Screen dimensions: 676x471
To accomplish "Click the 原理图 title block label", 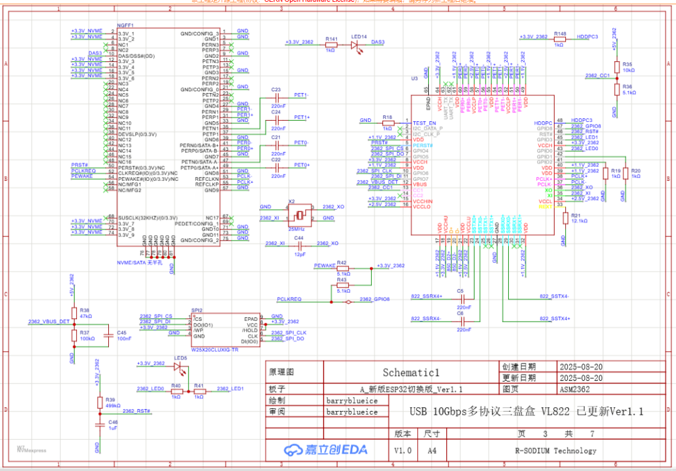I will tap(281, 372).
